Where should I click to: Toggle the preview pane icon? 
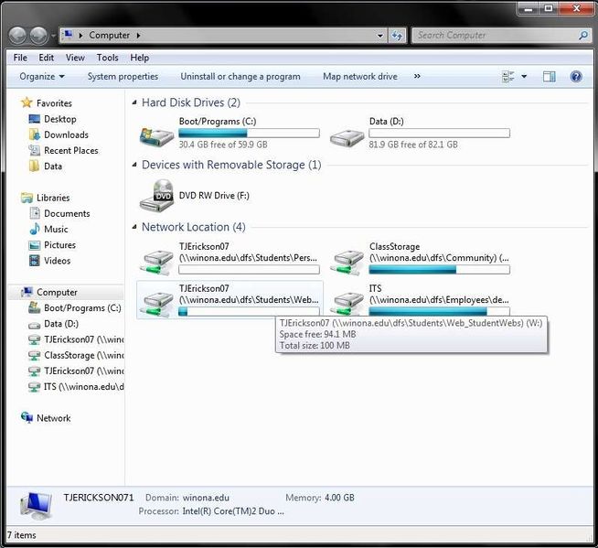click(x=550, y=77)
